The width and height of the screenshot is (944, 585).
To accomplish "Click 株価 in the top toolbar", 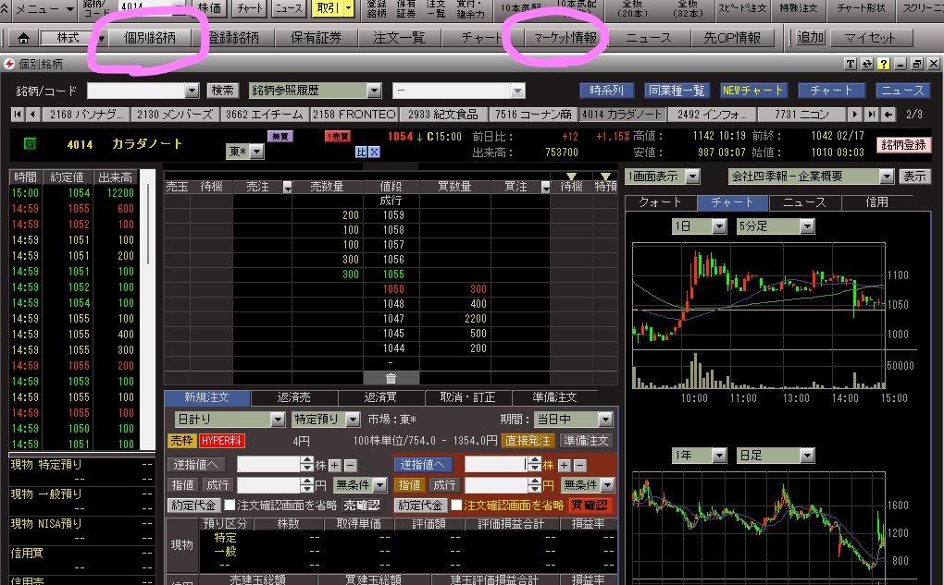I will tap(210, 8).
